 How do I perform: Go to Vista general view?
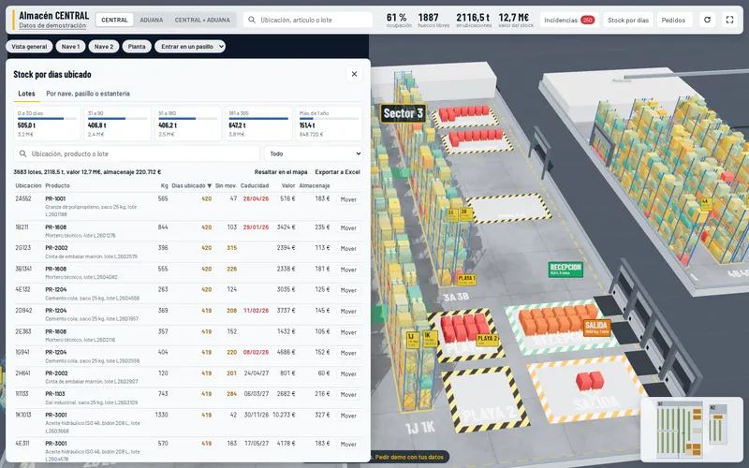[29, 46]
